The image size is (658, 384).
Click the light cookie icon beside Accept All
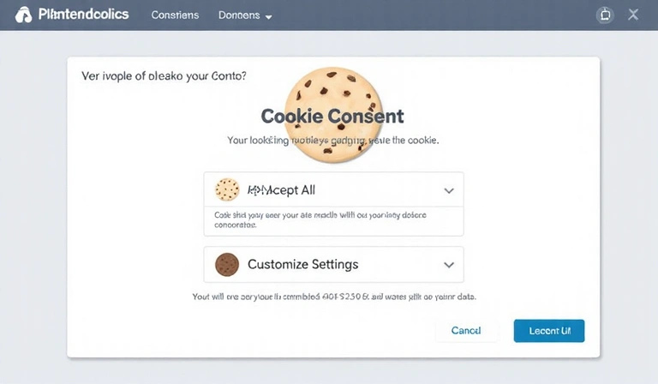click(x=226, y=189)
